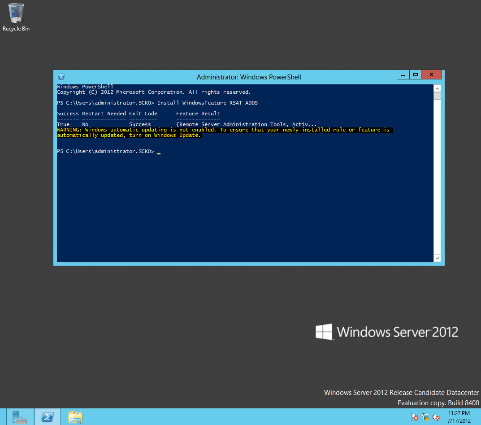Click the 'Feature Result' column header
This screenshot has width=481, height=425.
point(198,114)
